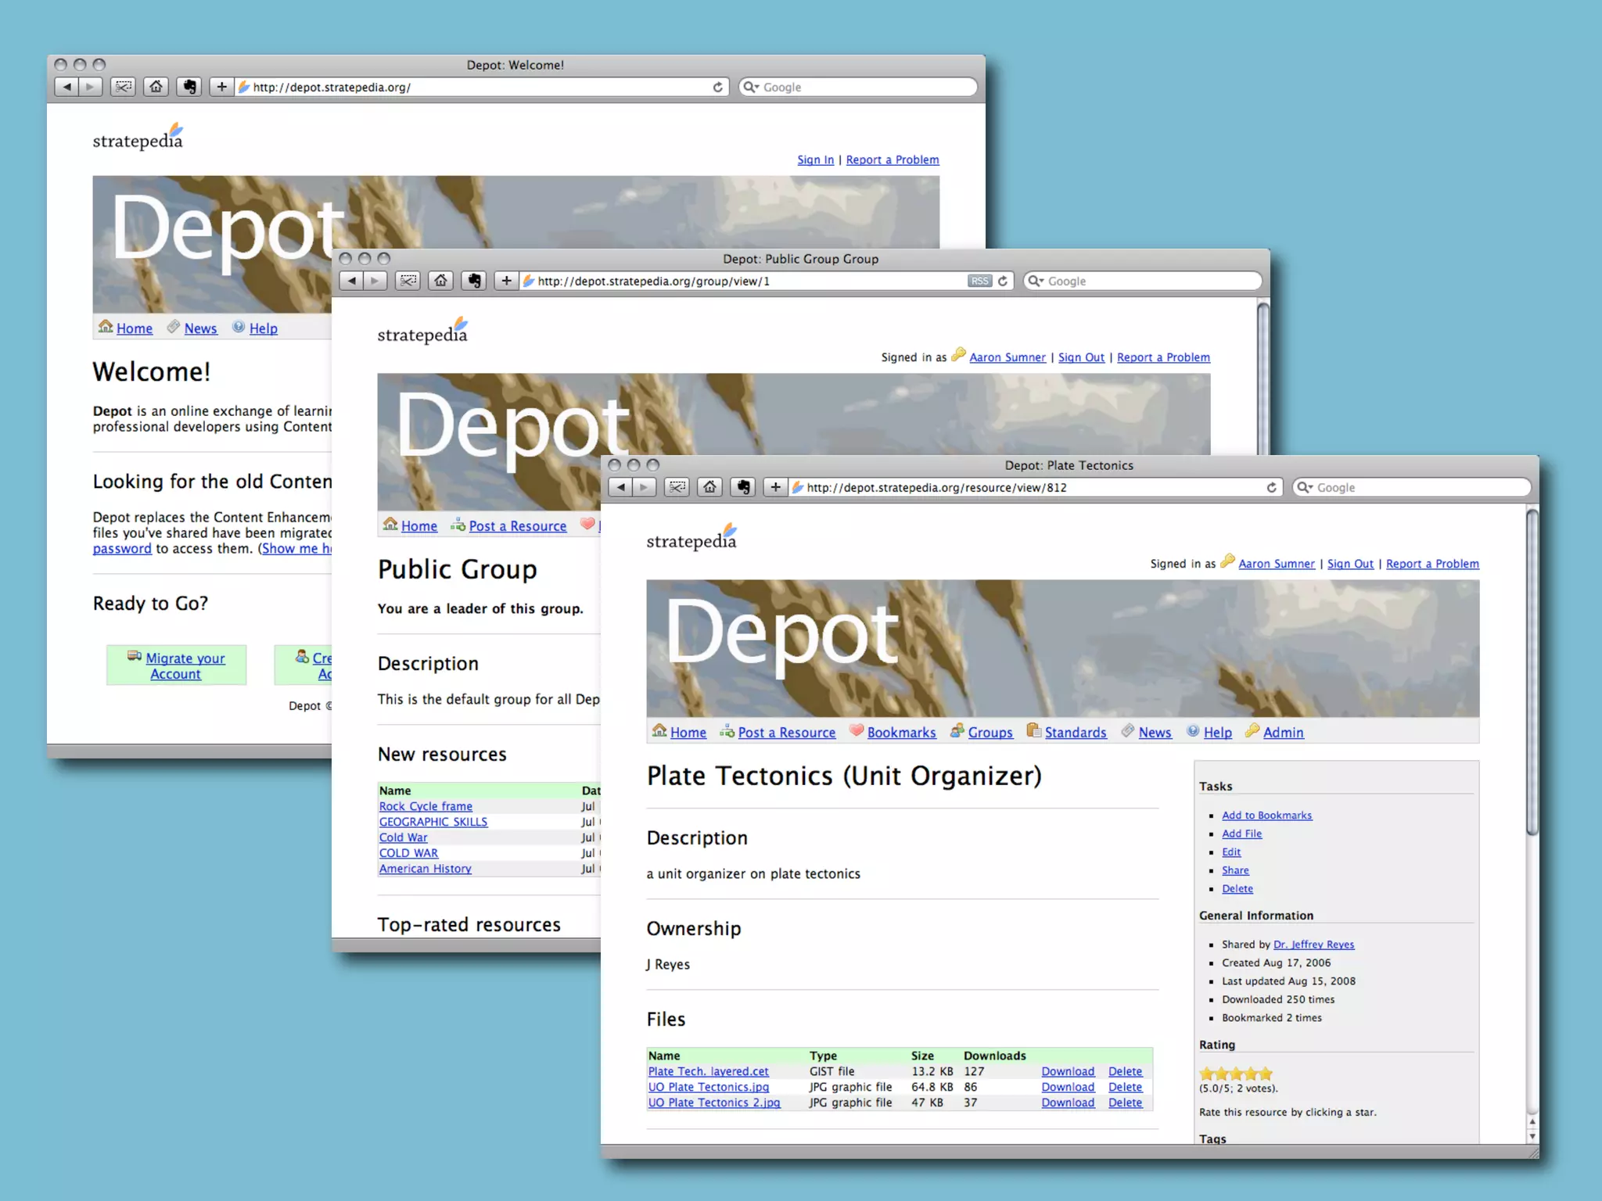Screen dimensions: 1602x1201
Task: Download the Plate Tech. layered.cet file
Action: point(1068,1071)
